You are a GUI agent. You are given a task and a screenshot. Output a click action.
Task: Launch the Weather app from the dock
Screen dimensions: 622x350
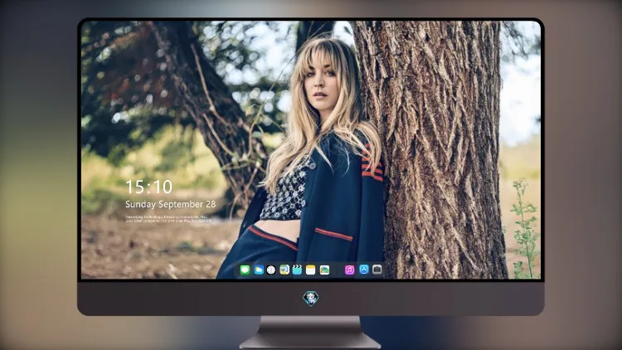(258, 270)
